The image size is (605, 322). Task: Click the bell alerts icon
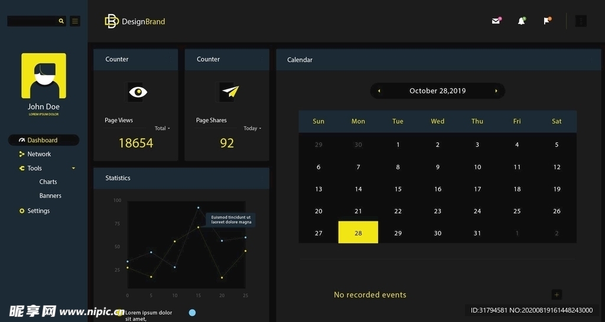tap(521, 21)
